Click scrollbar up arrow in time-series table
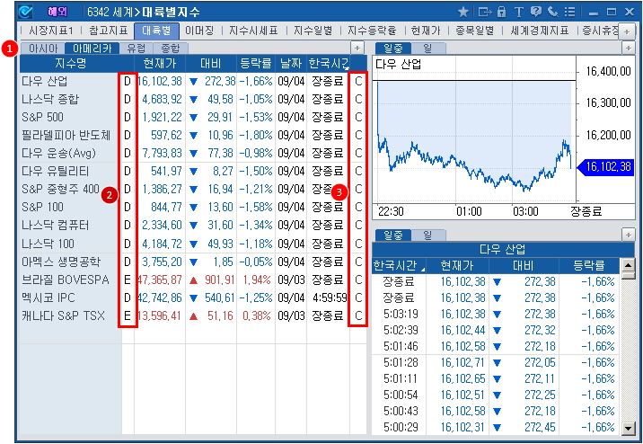The height and width of the screenshot is (444, 643). (x=628, y=264)
